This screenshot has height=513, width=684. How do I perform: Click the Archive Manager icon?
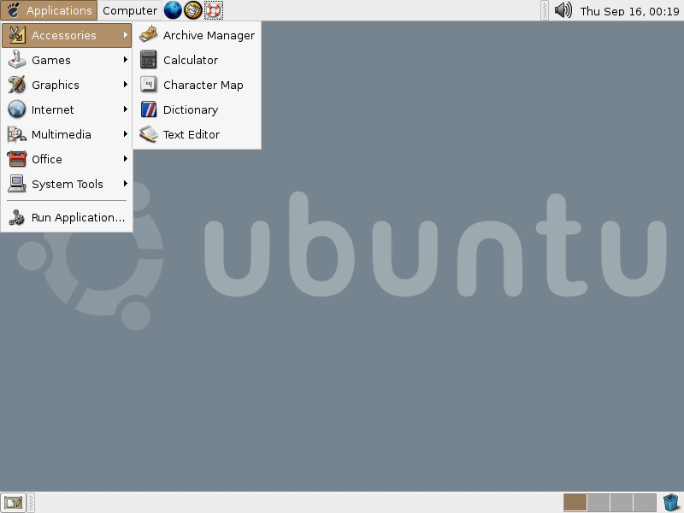point(149,35)
